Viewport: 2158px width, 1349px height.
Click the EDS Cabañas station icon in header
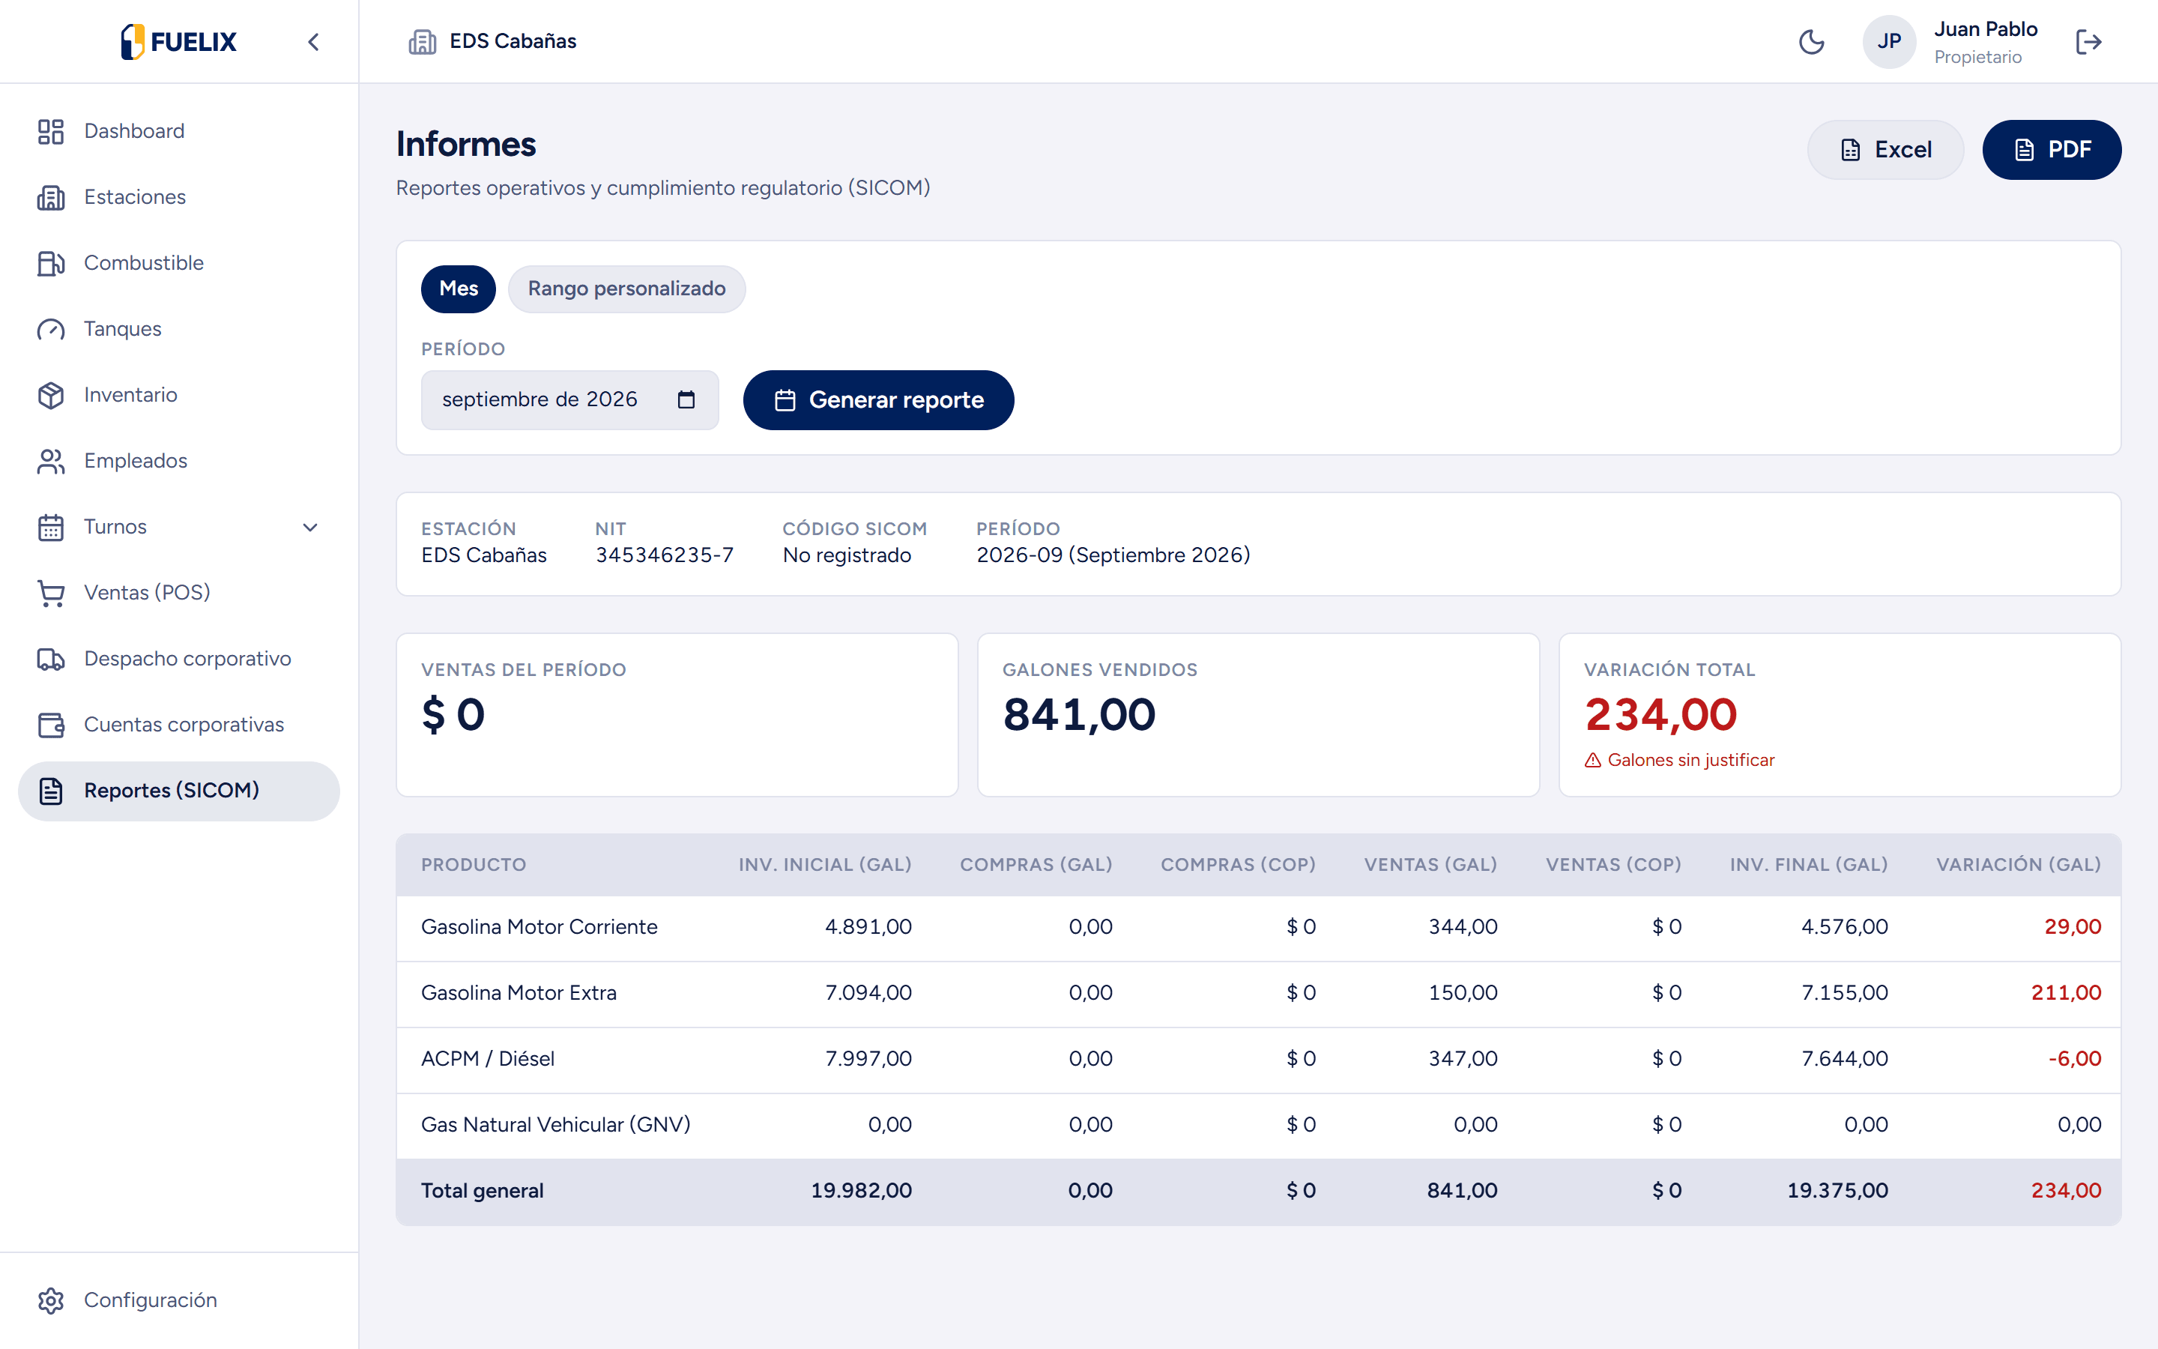422,41
